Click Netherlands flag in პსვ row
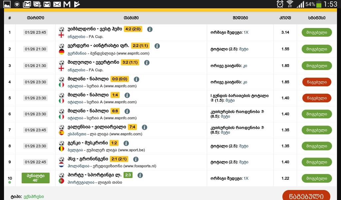 tap(62, 165)
